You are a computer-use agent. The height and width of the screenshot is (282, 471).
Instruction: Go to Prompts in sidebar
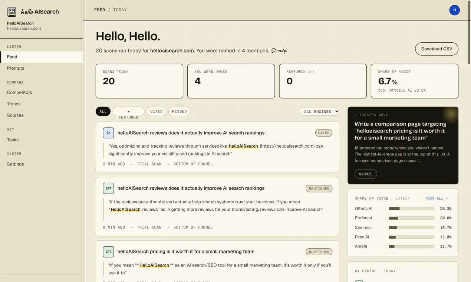pyautogui.click(x=41, y=68)
